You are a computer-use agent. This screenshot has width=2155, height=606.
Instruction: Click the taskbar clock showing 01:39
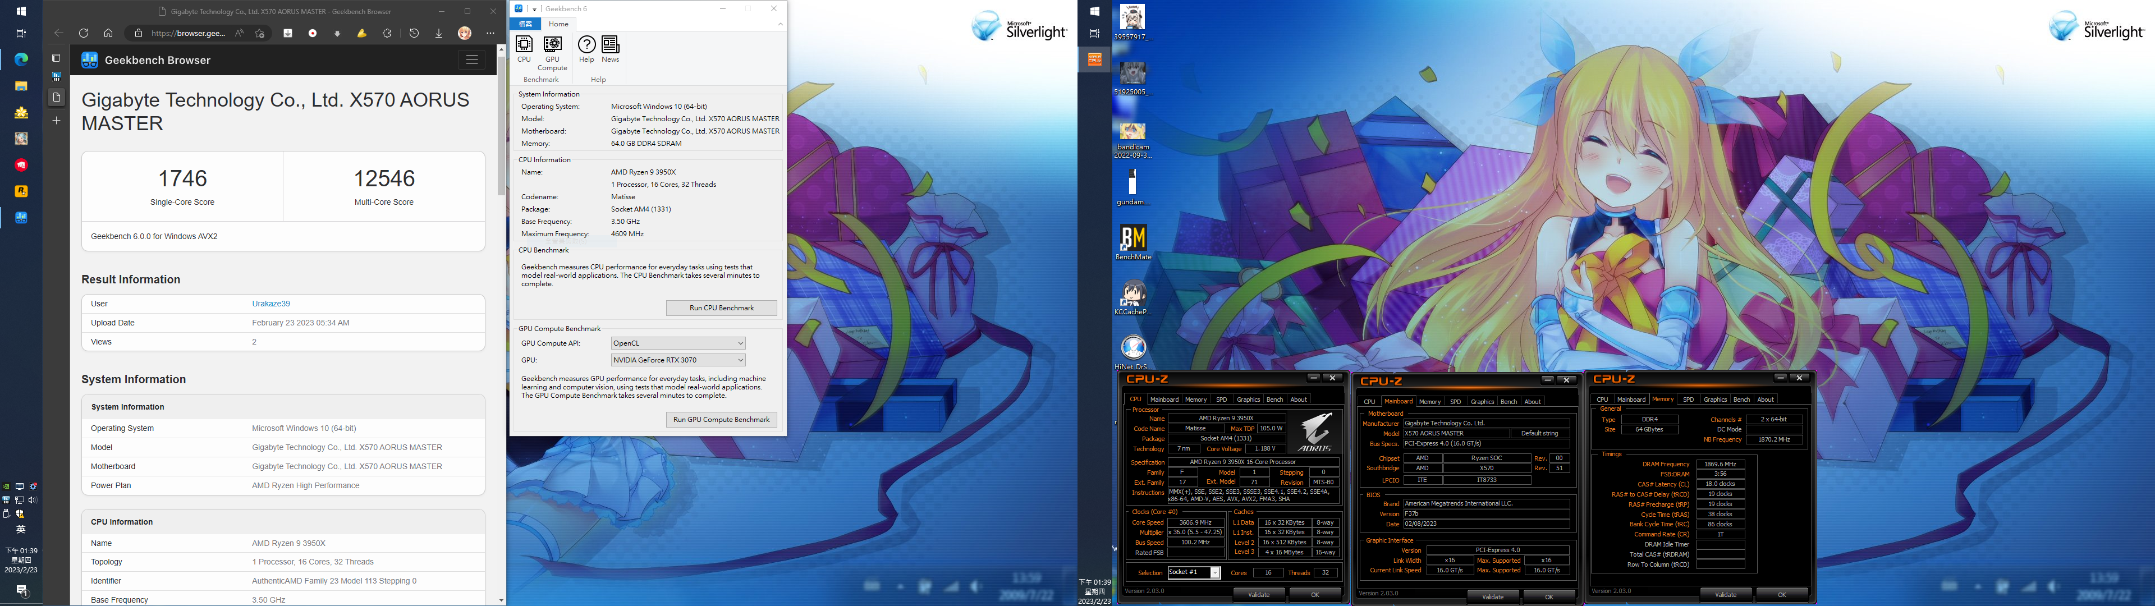coord(22,560)
